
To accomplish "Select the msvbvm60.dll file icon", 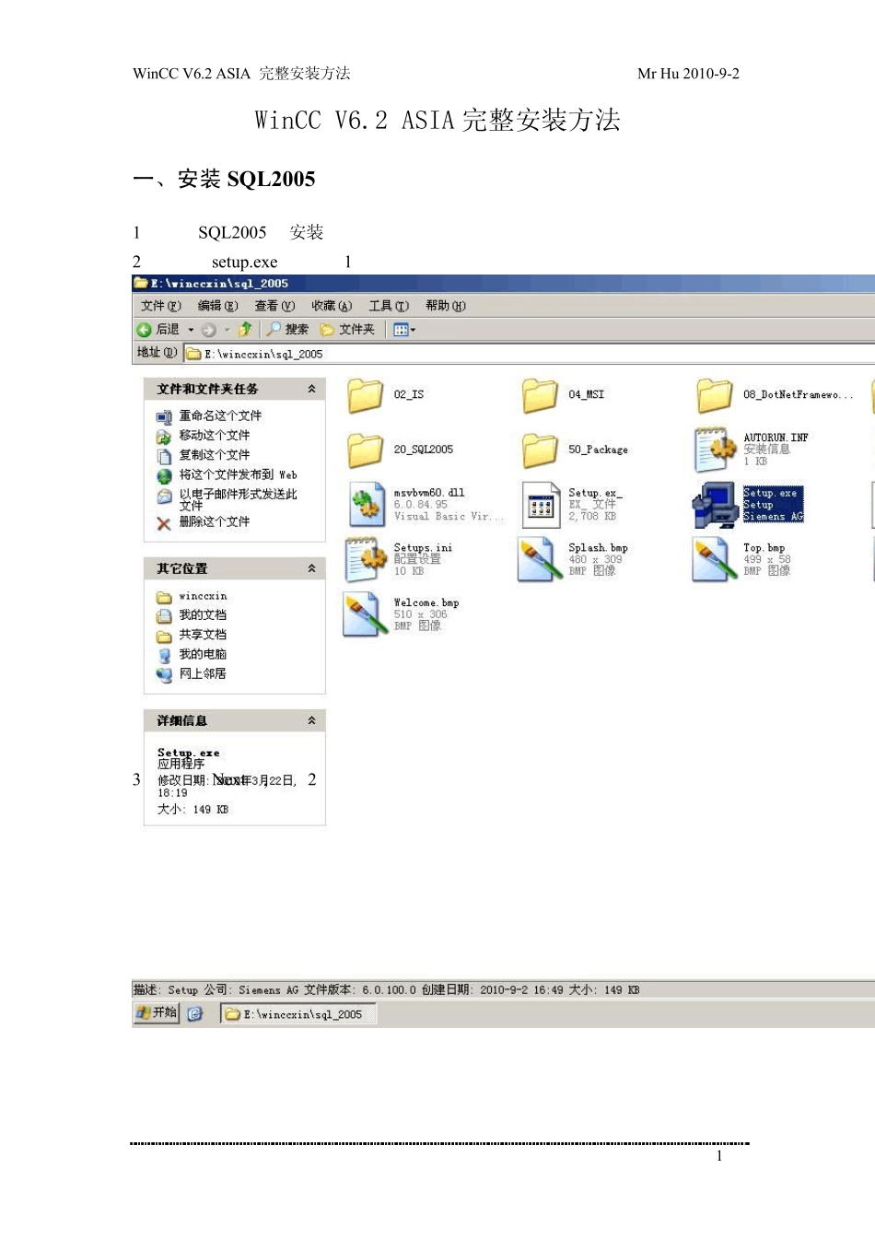I will (x=366, y=505).
